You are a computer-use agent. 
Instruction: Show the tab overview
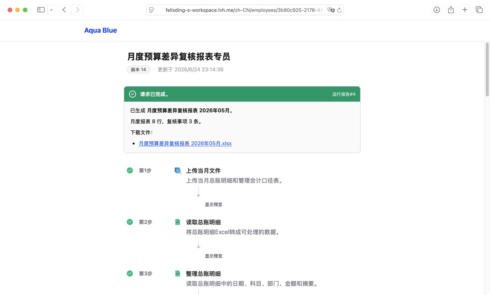click(x=479, y=10)
